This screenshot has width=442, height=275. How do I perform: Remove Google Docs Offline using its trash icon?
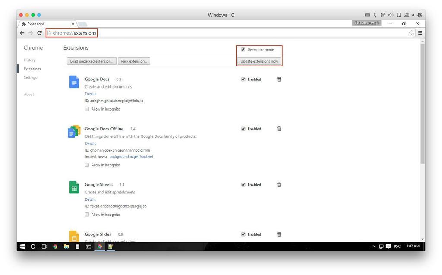click(x=279, y=129)
